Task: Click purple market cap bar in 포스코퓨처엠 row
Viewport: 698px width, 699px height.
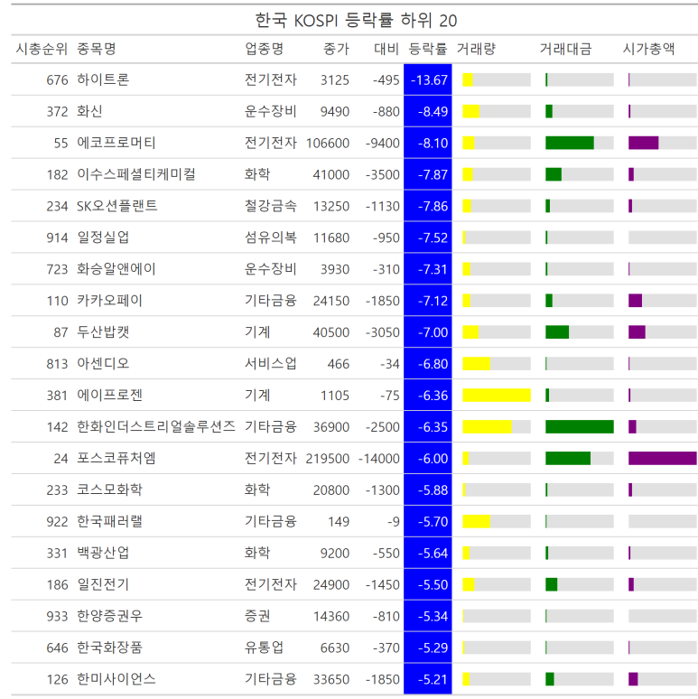Action: 663,458
